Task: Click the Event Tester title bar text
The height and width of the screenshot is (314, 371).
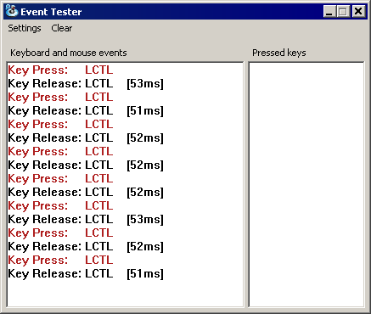Action: click(x=51, y=12)
